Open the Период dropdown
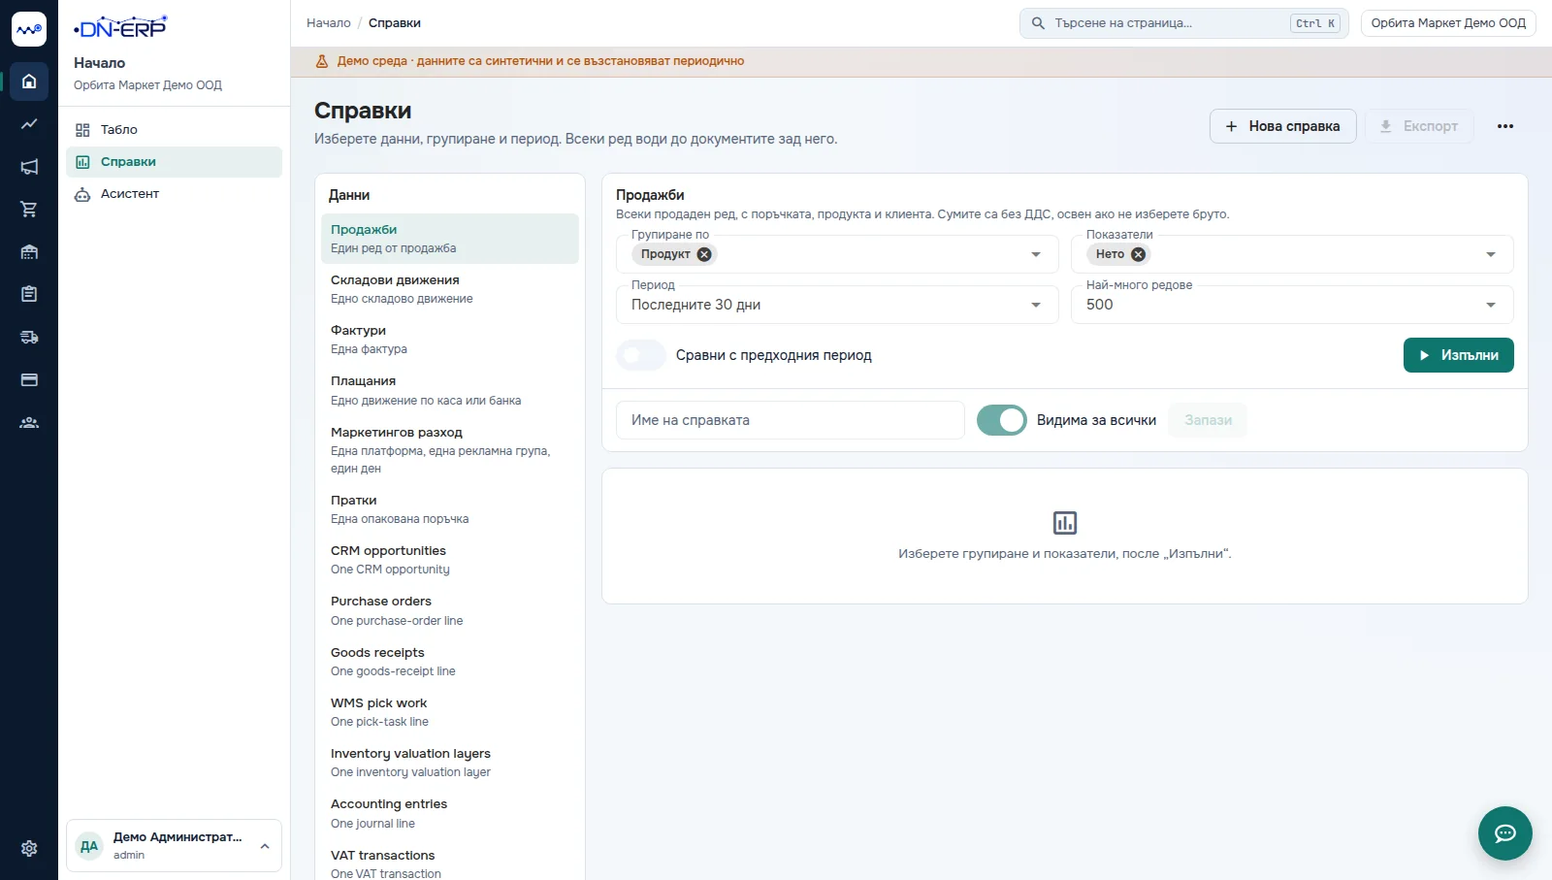This screenshot has width=1552, height=880. 837,305
